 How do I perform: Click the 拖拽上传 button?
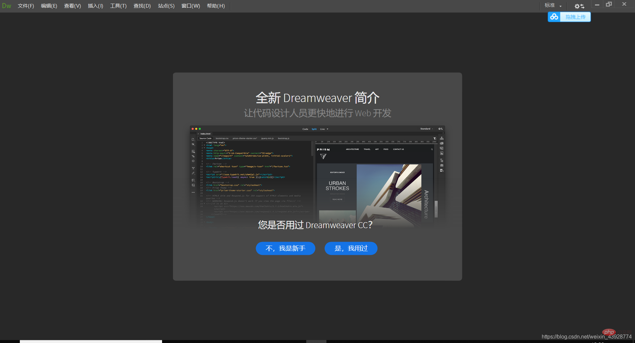(575, 17)
